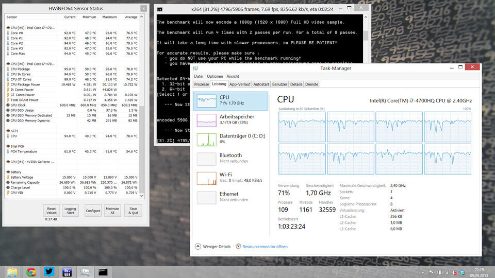Click the action center flag tray icon
495x278 pixels.
tap(431, 272)
